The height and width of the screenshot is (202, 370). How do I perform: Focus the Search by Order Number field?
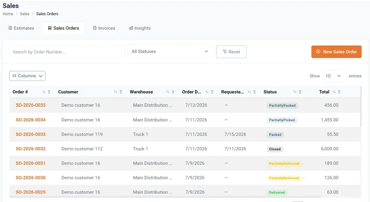pyautogui.click(x=67, y=52)
